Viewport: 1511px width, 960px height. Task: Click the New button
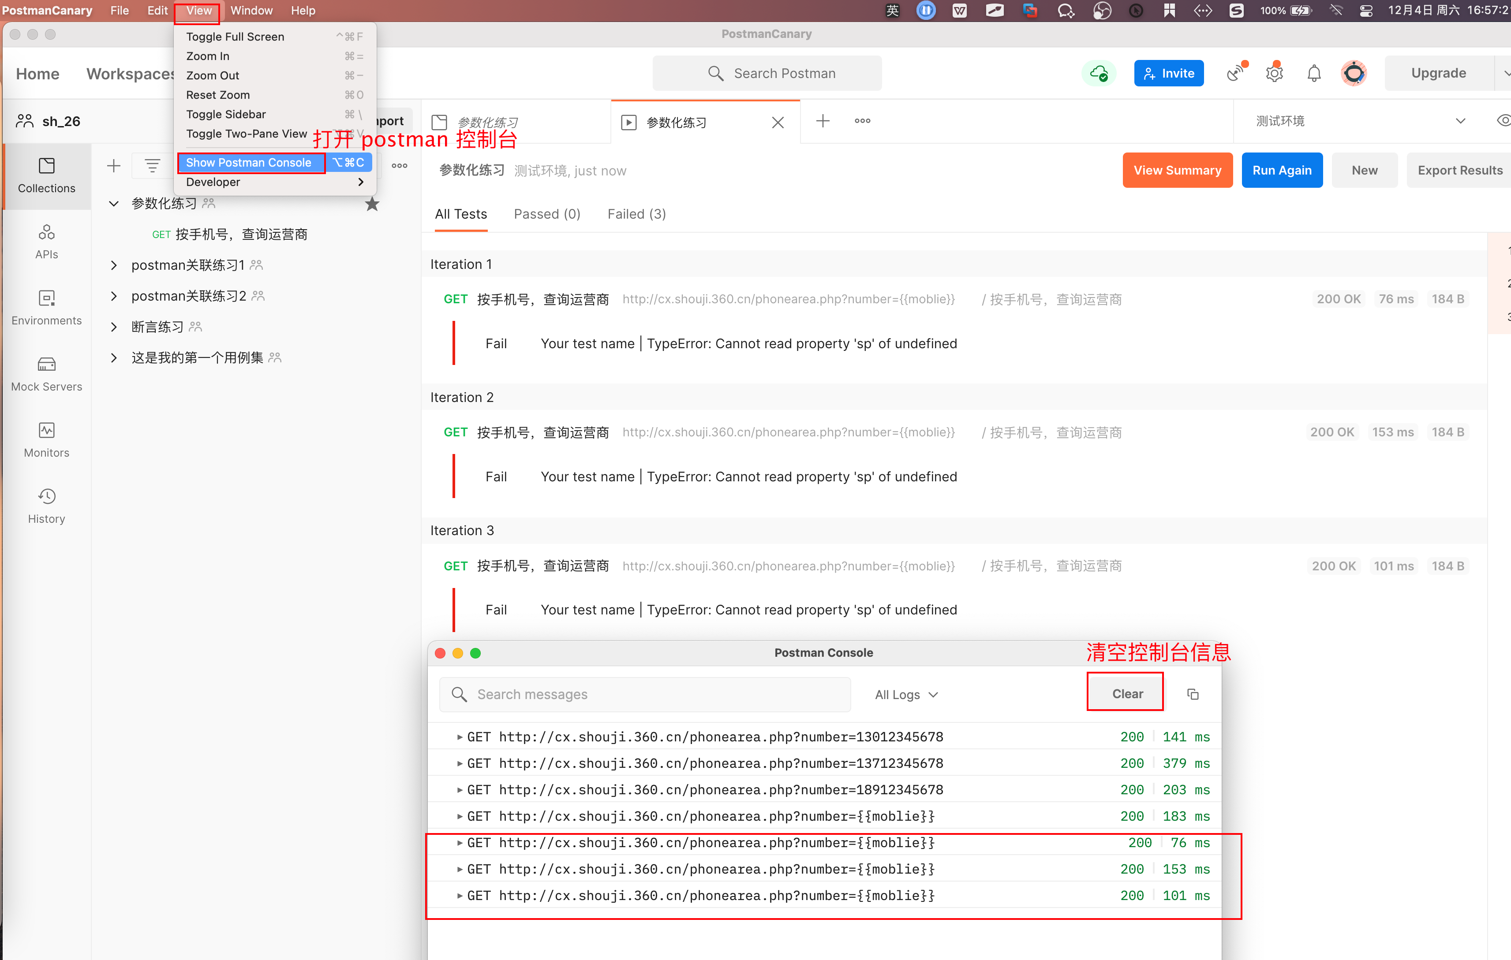(x=1364, y=170)
